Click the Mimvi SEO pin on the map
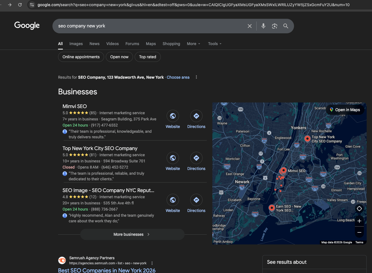 tap(284, 170)
